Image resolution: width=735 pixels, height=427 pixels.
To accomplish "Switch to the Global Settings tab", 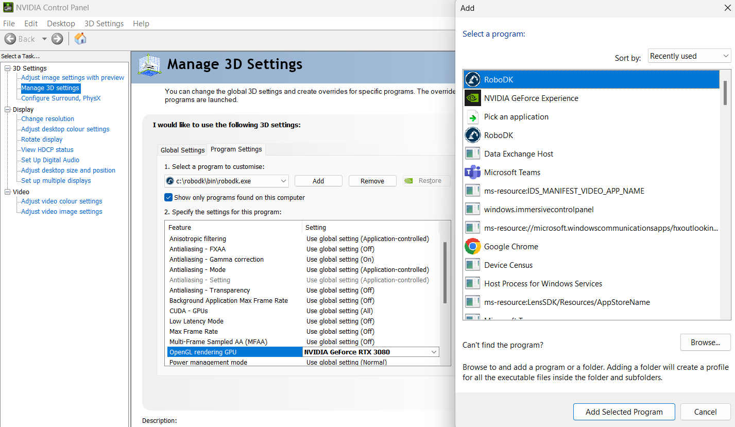I will [x=182, y=150].
